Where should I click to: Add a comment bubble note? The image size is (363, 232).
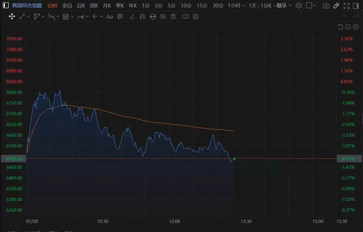tap(120, 16)
